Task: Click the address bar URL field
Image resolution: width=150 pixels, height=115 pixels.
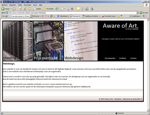Action: coord(71,13)
